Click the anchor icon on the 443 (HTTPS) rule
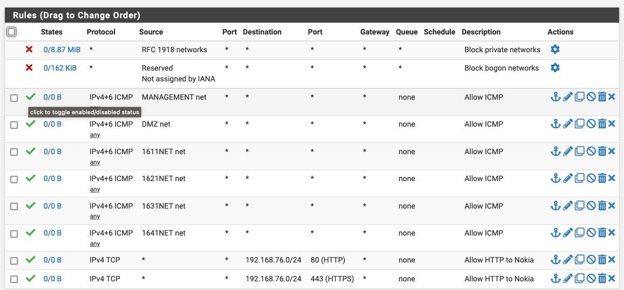Viewport: 624px width, 290px height. pyautogui.click(x=555, y=279)
